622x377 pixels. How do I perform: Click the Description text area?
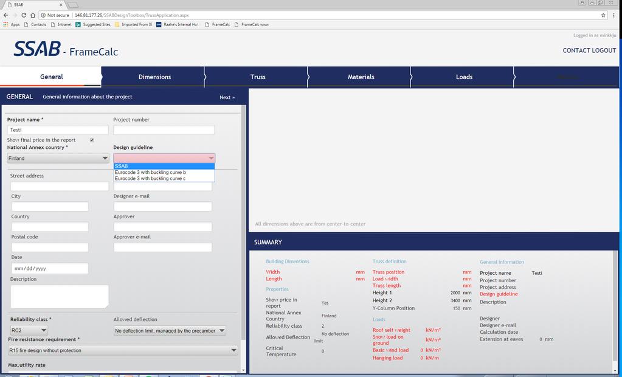pyautogui.click(x=60, y=296)
